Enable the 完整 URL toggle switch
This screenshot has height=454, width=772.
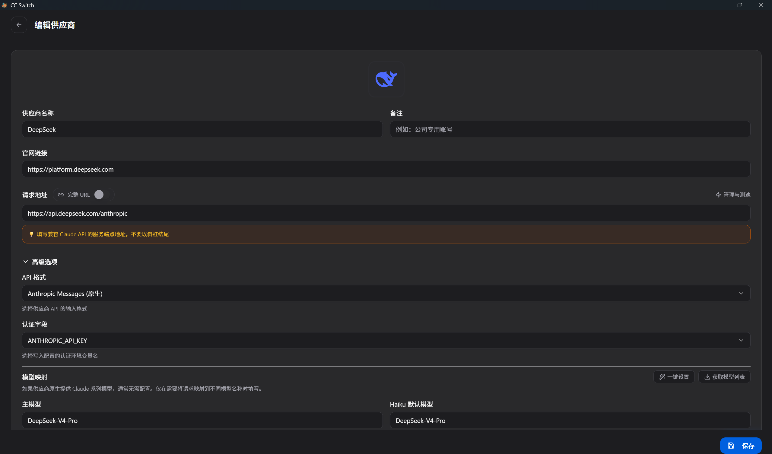102,195
